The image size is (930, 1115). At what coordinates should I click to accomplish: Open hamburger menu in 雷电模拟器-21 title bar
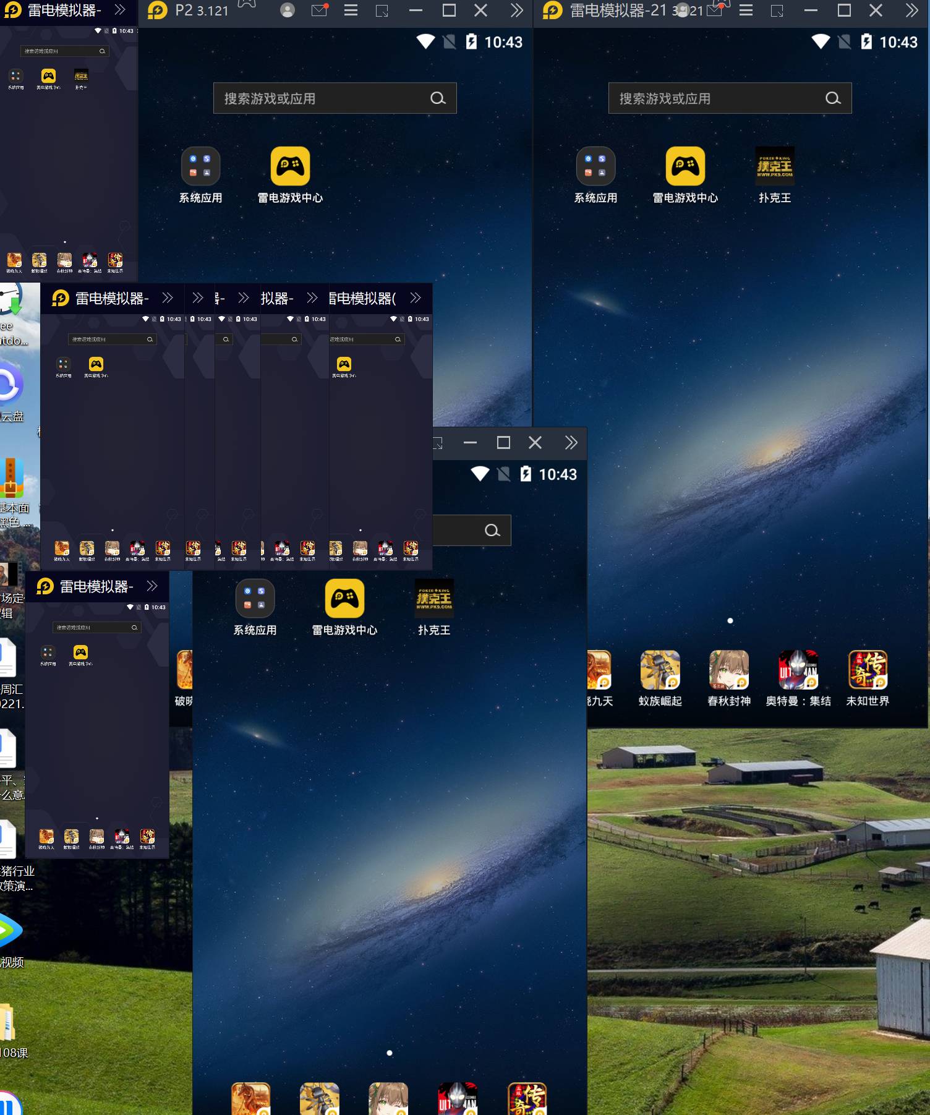[746, 11]
